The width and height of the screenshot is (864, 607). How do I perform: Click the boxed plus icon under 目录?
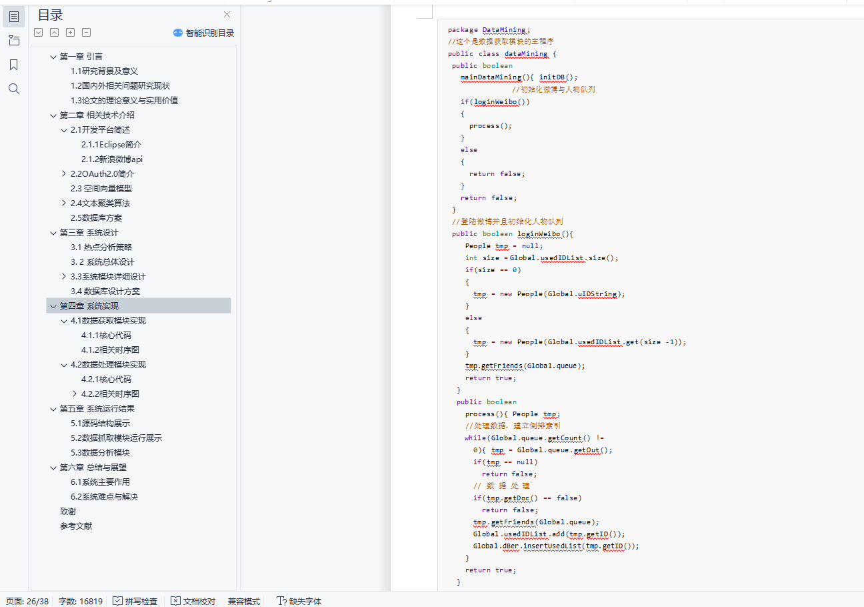[x=70, y=33]
